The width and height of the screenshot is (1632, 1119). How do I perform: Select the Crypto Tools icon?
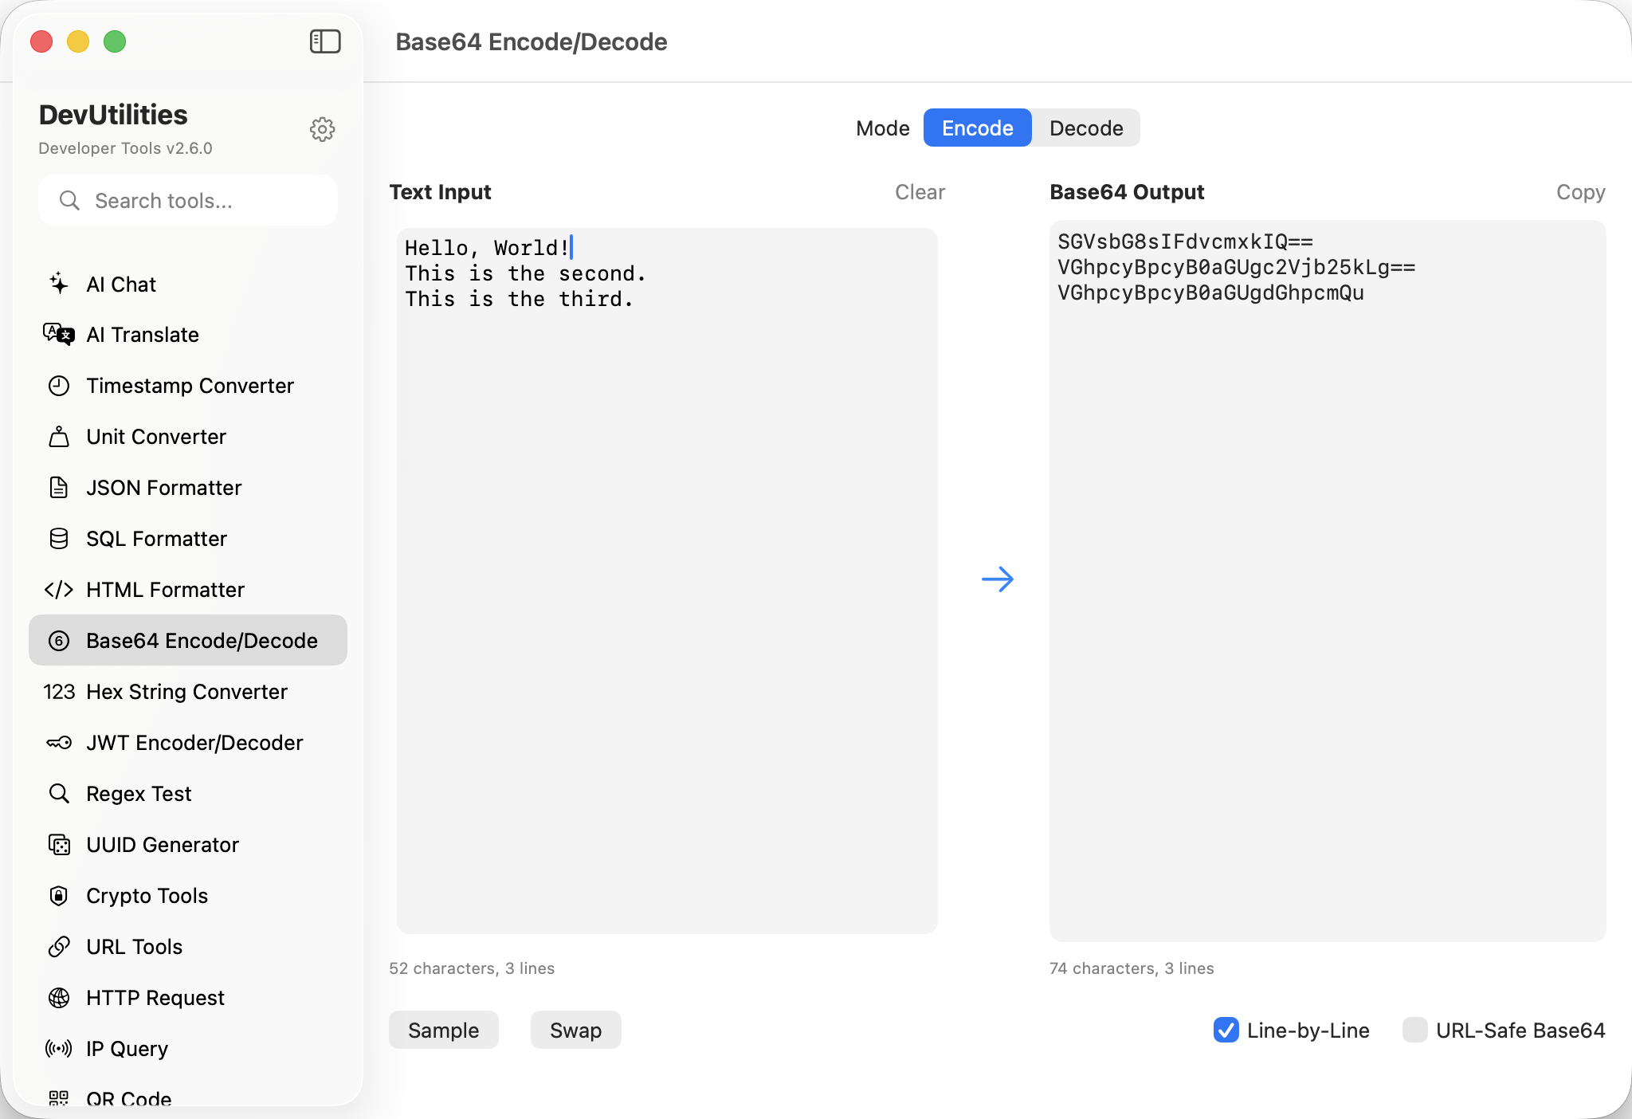(x=59, y=896)
